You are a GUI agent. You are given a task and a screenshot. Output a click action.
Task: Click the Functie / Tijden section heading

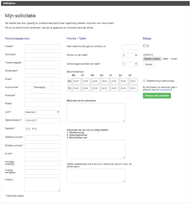[76, 38]
